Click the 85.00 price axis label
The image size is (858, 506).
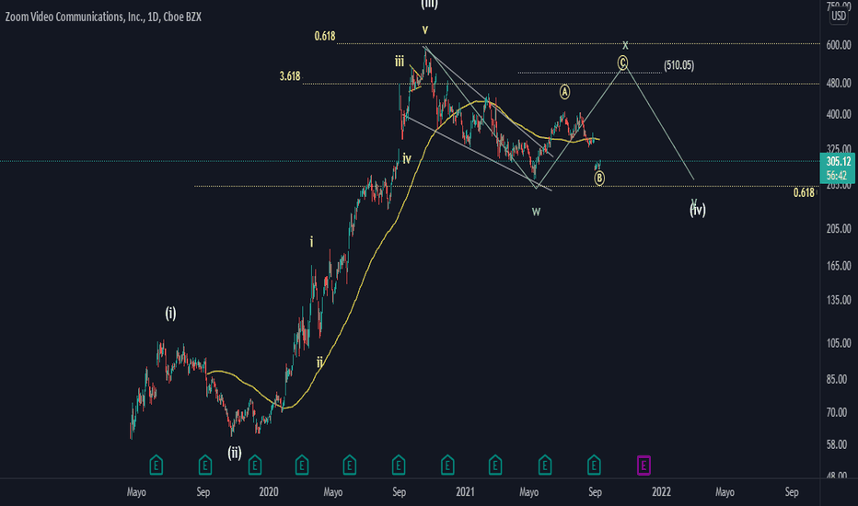click(x=839, y=379)
